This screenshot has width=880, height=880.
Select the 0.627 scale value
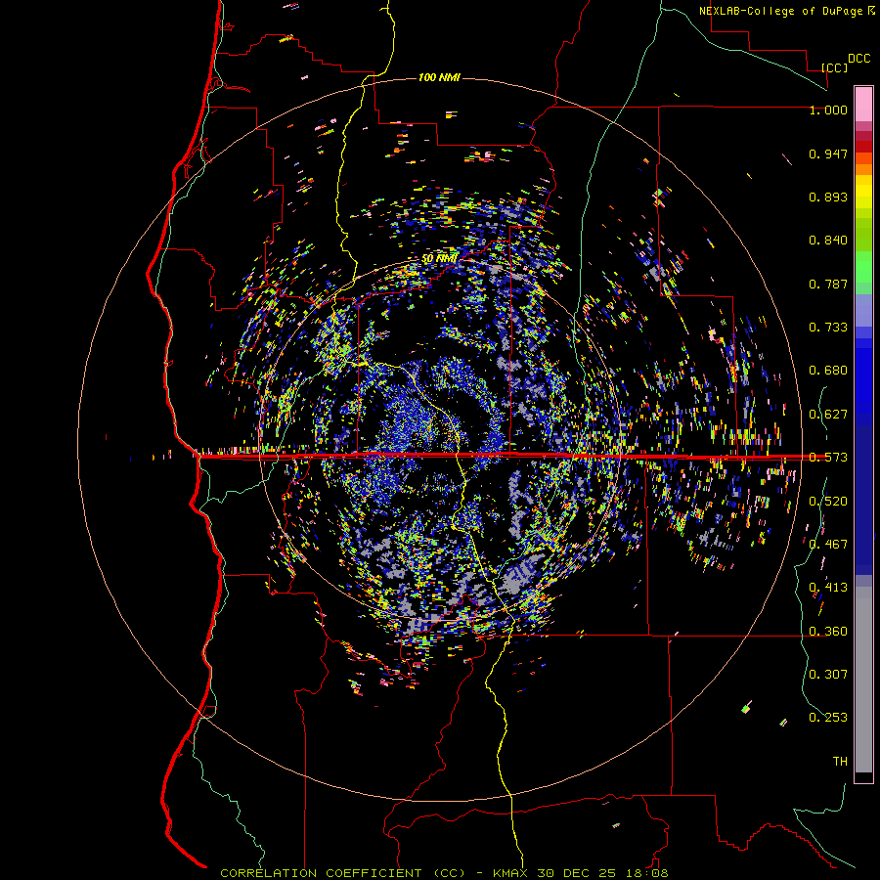[x=828, y=415]
